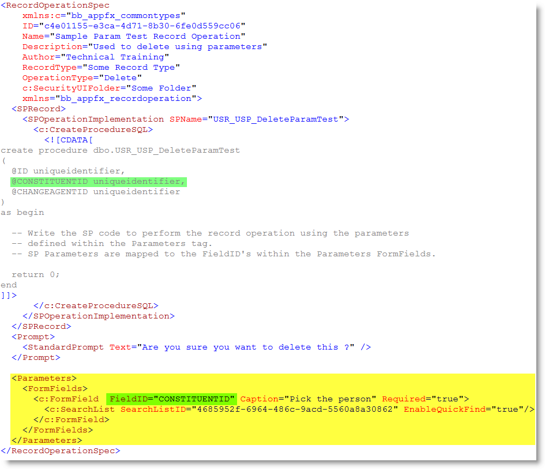
Task: Click the opening Parameters tag in the yellow block
Action: [x=44, y=378]
